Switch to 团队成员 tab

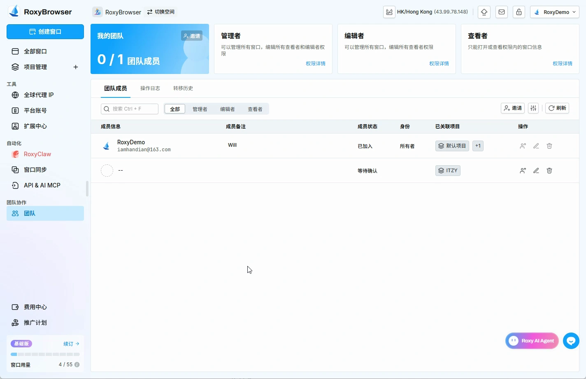coord(116,88)
